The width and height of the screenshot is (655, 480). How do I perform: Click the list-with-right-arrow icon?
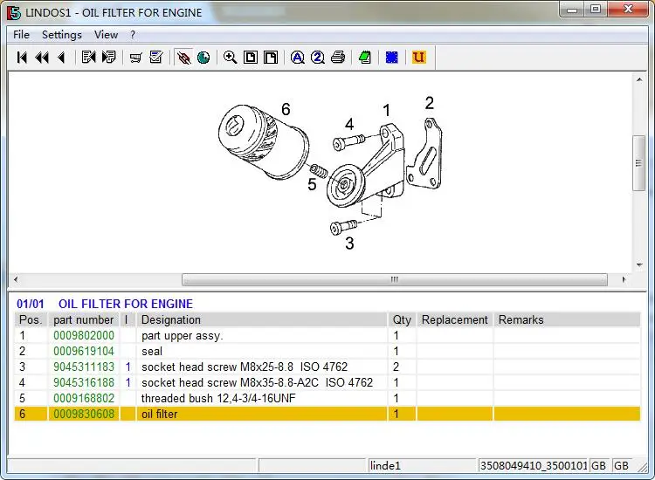point(108,58)
